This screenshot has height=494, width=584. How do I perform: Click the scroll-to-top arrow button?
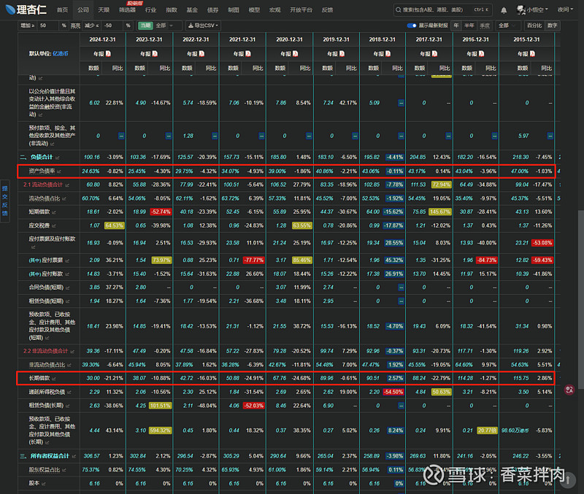point(568,480)
